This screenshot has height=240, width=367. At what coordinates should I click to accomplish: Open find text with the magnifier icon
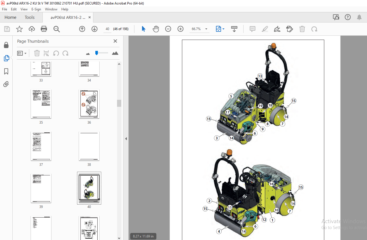(57, 29)
